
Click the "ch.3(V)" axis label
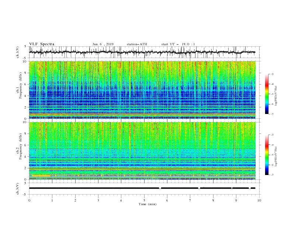coord(18,189)
